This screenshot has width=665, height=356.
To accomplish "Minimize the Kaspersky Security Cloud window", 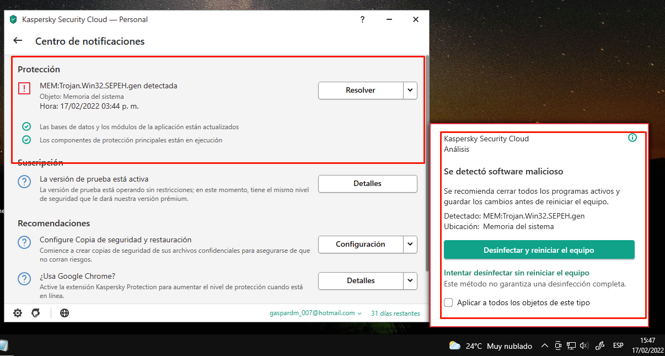I will click(389, 19).
